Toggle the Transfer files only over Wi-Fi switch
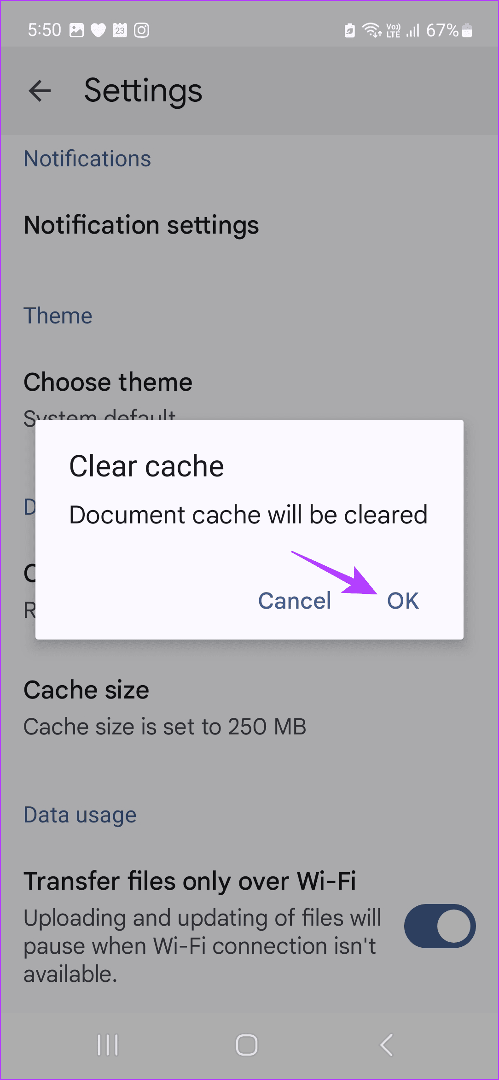Image resolution: width=499 pixels, height=1080 pixels. [440, 926]
